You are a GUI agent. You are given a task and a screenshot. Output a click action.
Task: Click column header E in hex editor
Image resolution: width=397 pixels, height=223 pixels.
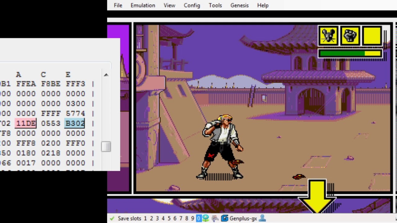(x=68, y=75)
